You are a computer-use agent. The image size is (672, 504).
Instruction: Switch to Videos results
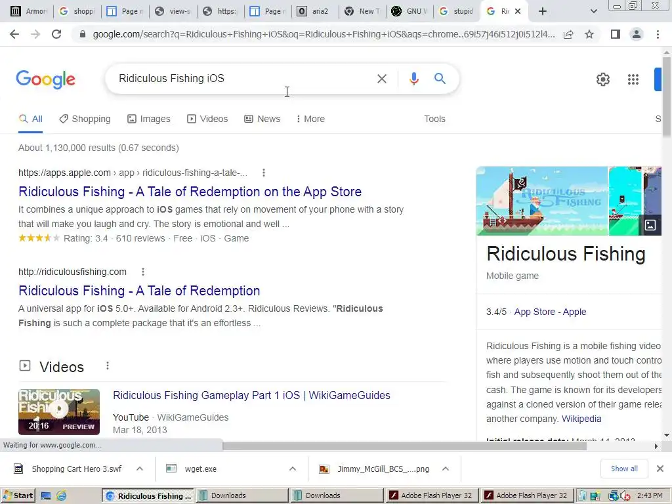point(207,119)
